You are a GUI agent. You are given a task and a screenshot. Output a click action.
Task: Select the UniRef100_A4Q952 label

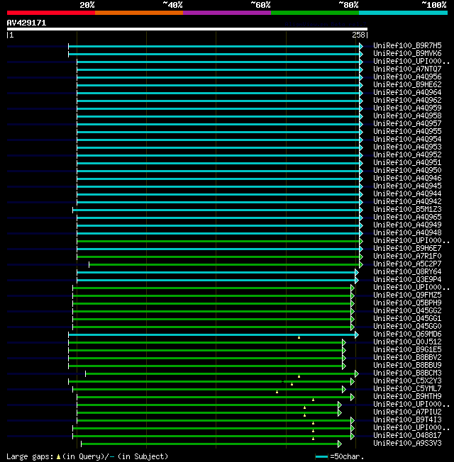click(407, 154)
